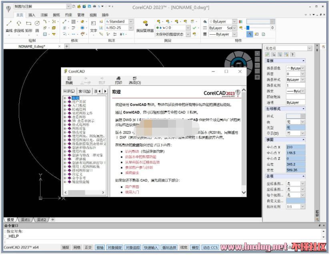
Task: Click the hatch pattern icon in Draw group
Action: (x=45, y=34)
